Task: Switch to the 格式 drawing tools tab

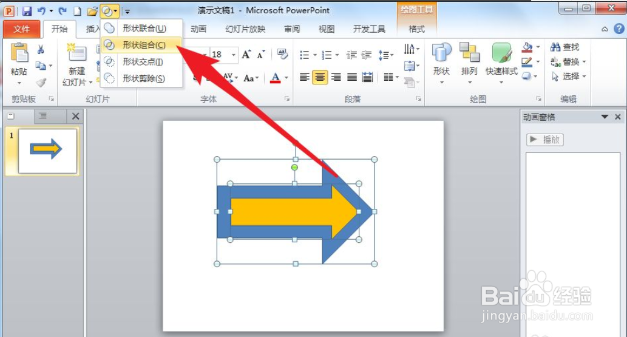Action: 416,29
